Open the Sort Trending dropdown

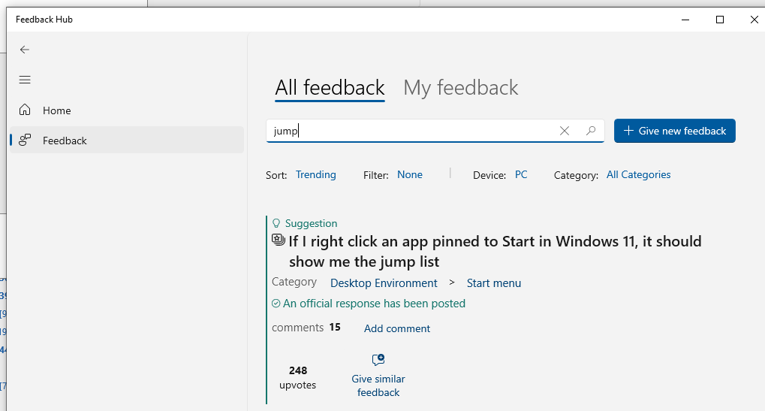315,175
